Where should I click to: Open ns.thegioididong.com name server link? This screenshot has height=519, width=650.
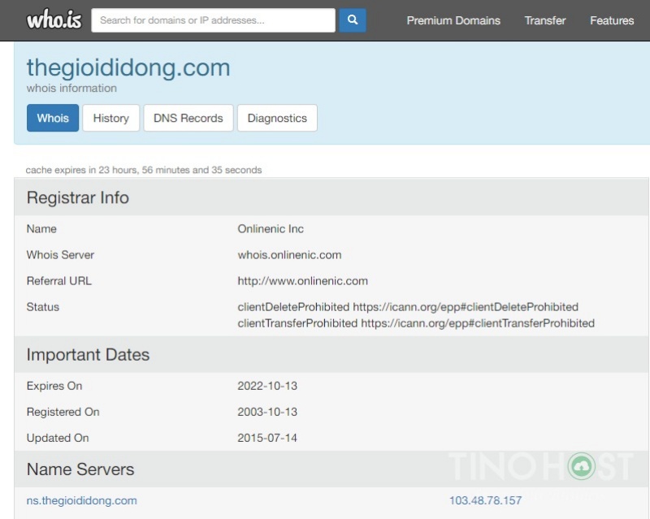tap(82, 500)
